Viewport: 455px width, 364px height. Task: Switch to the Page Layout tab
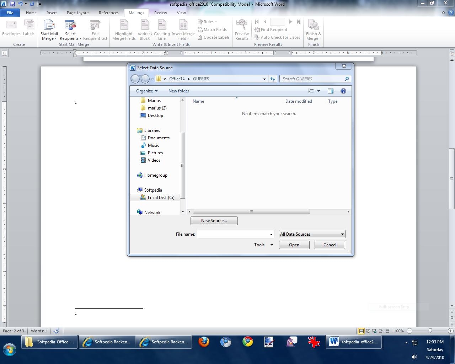(x=77, y=13)
